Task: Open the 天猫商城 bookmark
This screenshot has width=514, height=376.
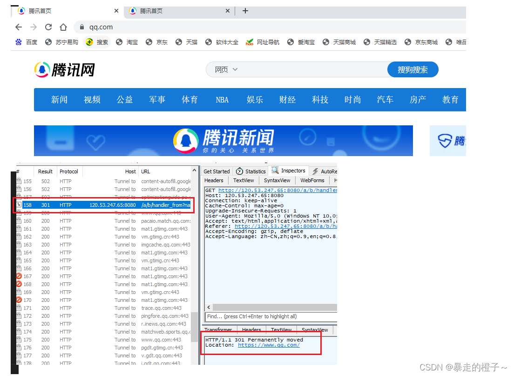Action: (339, 42)
